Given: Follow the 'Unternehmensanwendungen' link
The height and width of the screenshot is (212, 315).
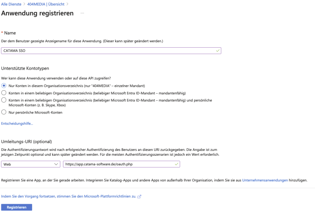Looking at the screenshot, I should point(265,180).
